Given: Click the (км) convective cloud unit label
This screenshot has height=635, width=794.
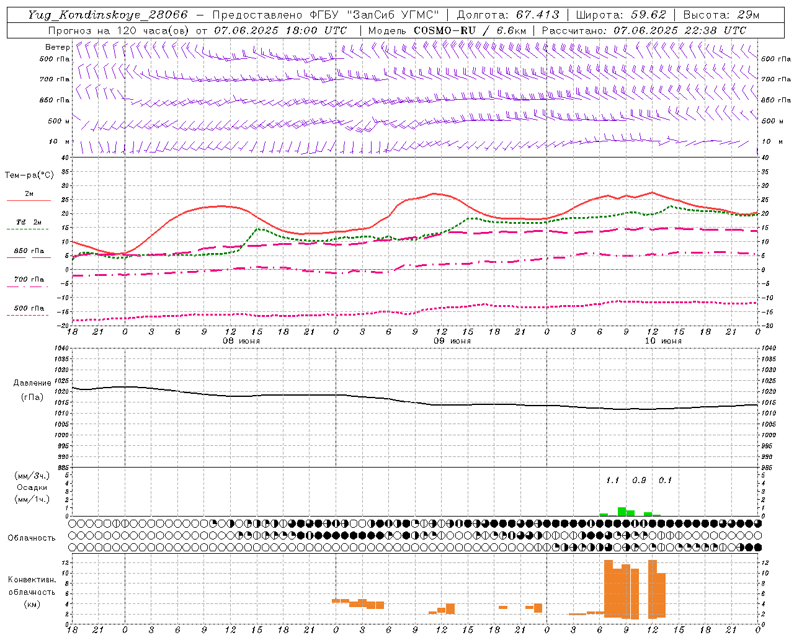Looking at the screenshot, I should click(32, 604).
